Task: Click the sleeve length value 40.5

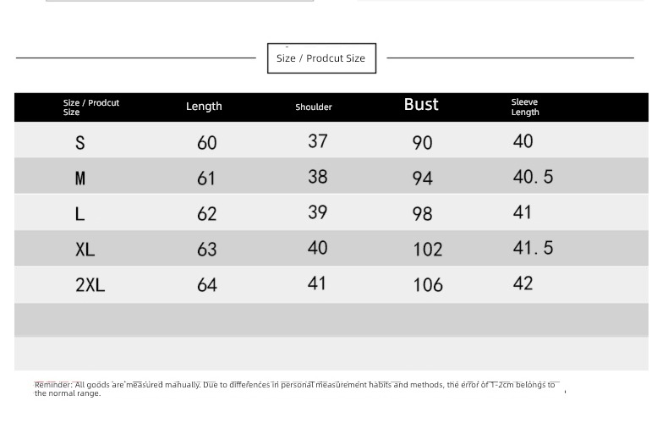Action: (x=533, y=177)
